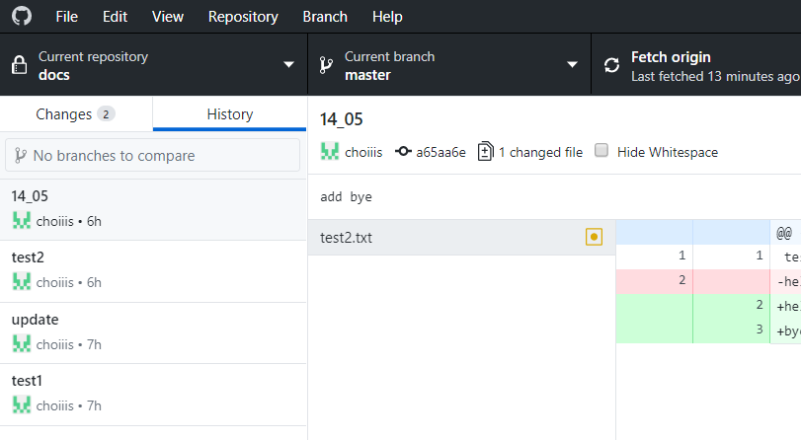Open the Repository menu
The width and height of the screenshot is (801, 440).
pyautogui.click(x=243, y=17)
